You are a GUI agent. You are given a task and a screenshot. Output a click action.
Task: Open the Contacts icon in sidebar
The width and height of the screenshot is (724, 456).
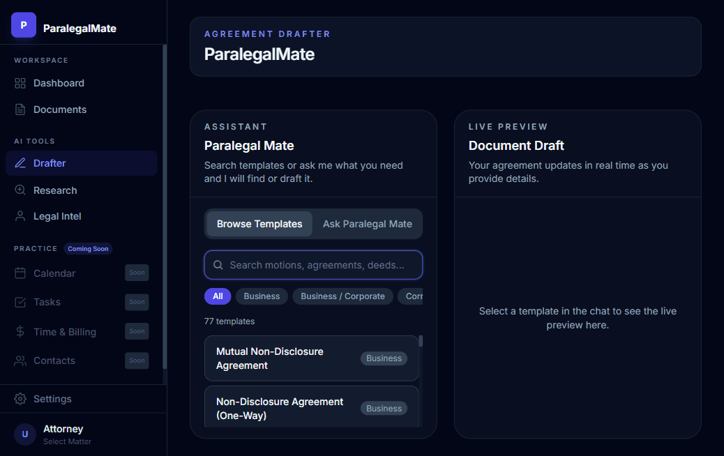point(20,360)
